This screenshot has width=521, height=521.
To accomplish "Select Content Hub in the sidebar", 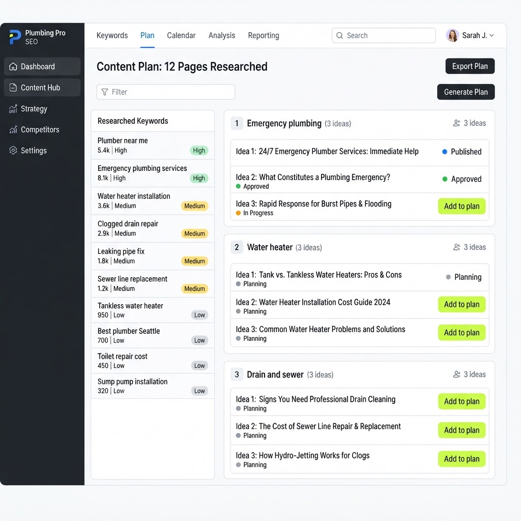I will coord(42,88).
